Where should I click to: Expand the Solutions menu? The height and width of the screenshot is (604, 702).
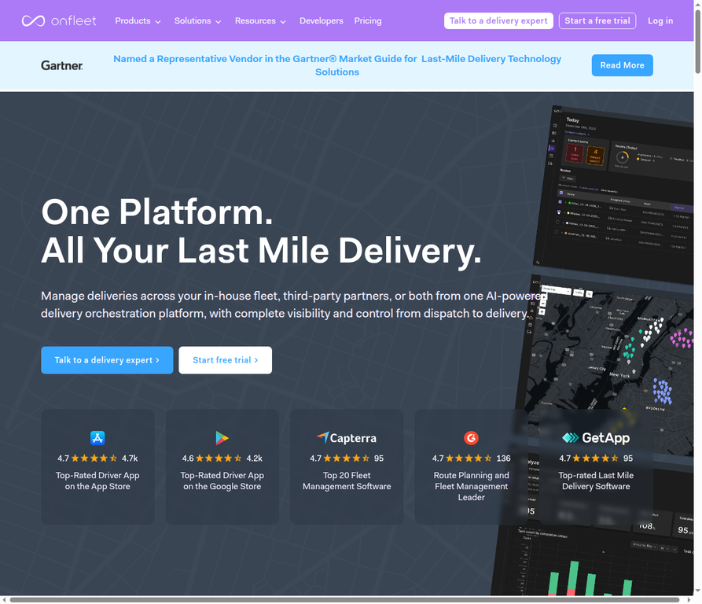pos(197,21)
